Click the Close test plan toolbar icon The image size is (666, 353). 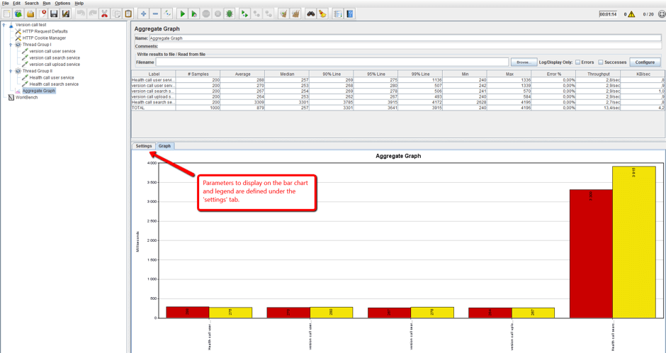click(x=42, y=14)
